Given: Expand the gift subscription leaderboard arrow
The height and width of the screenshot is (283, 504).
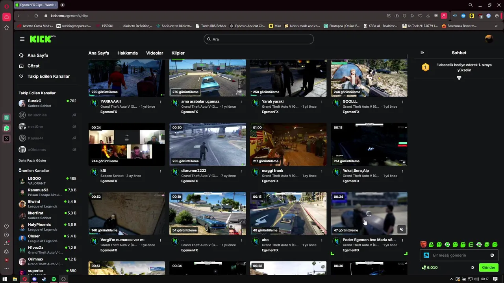Looking at the screenshot, I should (459, 78).
